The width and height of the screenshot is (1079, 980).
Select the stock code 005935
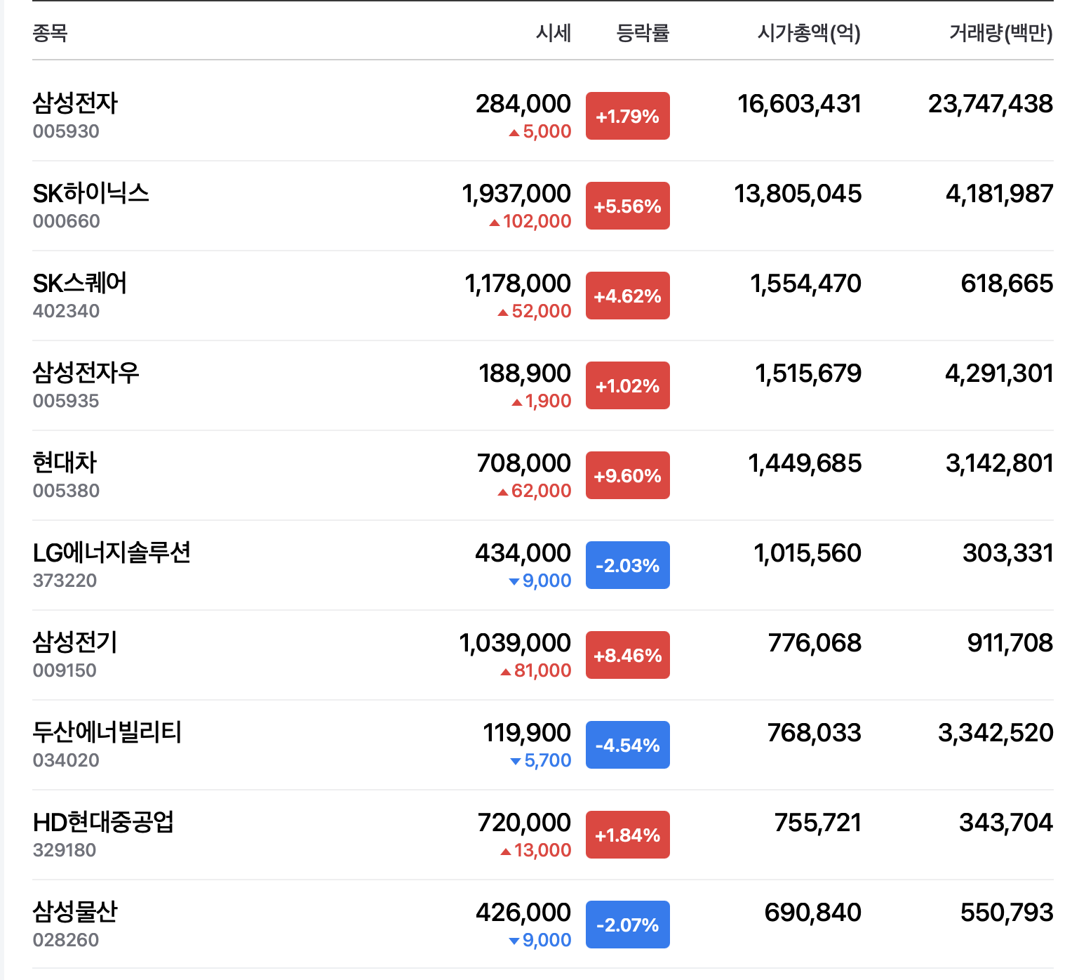(66, 401)
